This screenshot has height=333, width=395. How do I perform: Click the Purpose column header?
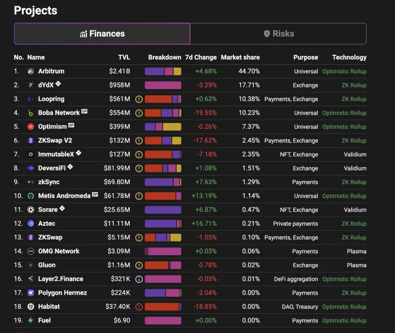[x=306, y=58]
